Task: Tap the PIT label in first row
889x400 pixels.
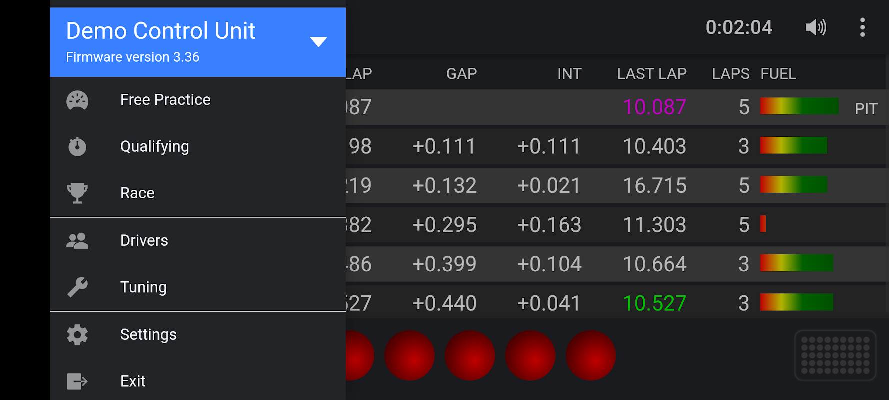Action: (866, 109)
